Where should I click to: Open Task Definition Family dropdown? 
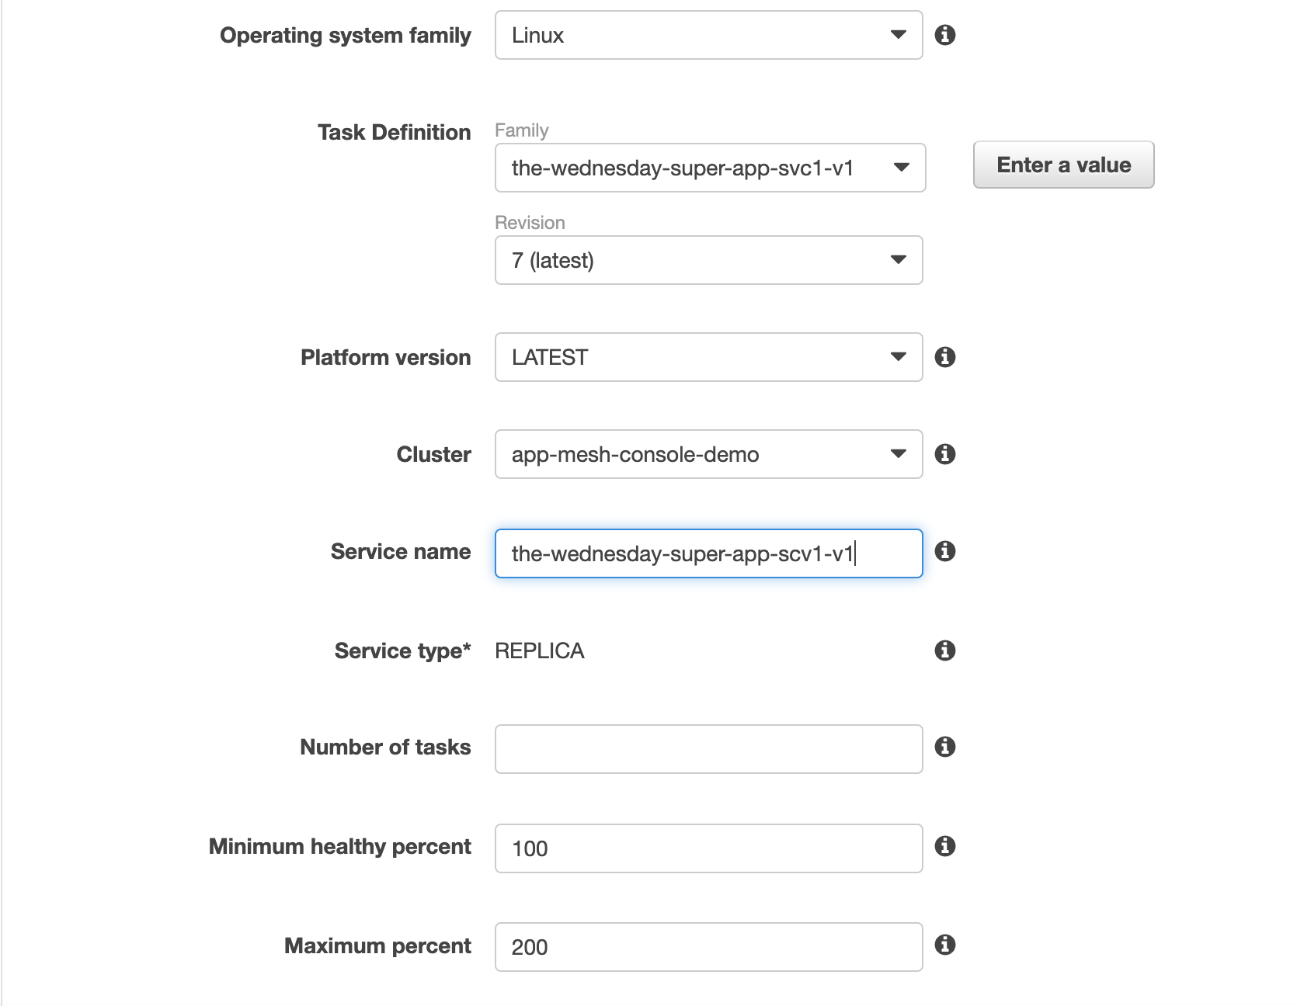[x=710, y=168]
